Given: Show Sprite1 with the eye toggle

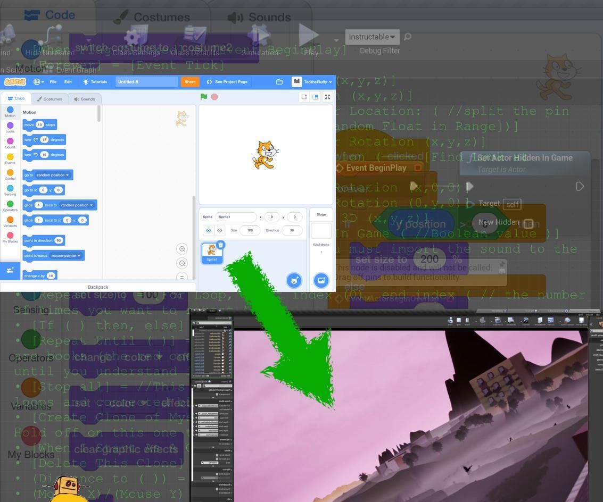Looking at the screenshot, I should click(x=209, y=230).
